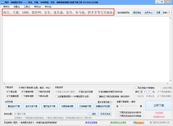Click the 请加我的企业微信 link
Image resolution: width=173 pixels, height=126 pixels.
coord(118,123)
